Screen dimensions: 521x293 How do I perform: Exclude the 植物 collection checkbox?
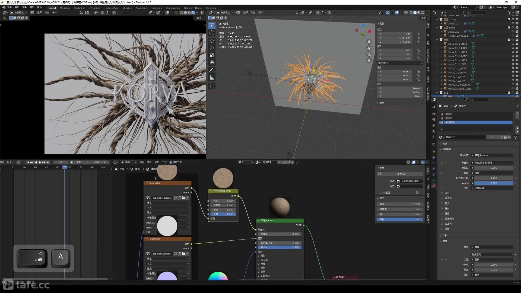[x=509, y=40]
